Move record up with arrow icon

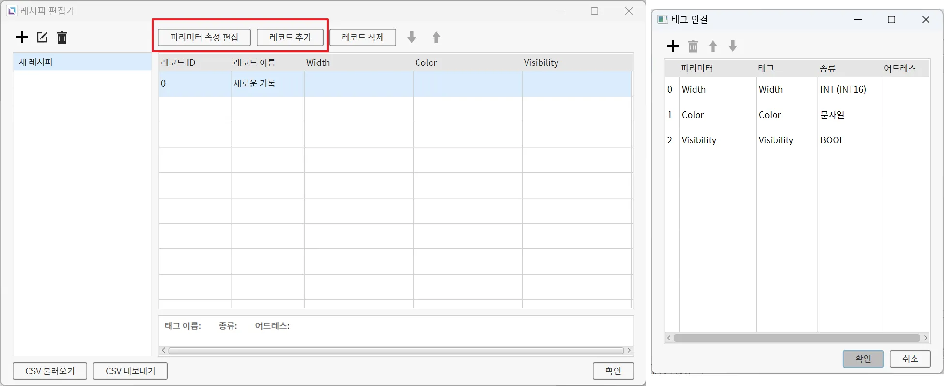coord(436,37)
